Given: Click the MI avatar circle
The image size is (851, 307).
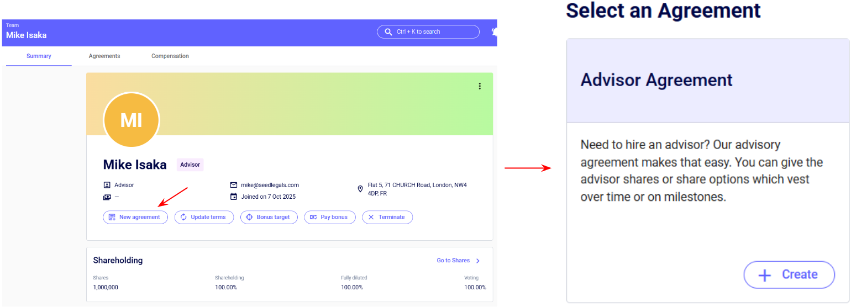Looking at the screenshot, I should tap(132, 120).
